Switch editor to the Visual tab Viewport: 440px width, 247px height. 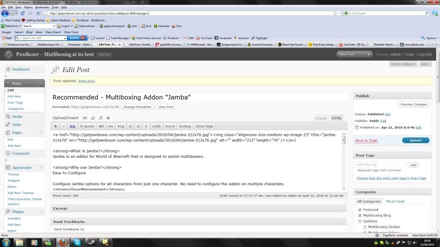tap(321, 118)
